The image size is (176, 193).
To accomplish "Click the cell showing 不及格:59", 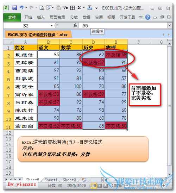I will (x=94, y=94).
